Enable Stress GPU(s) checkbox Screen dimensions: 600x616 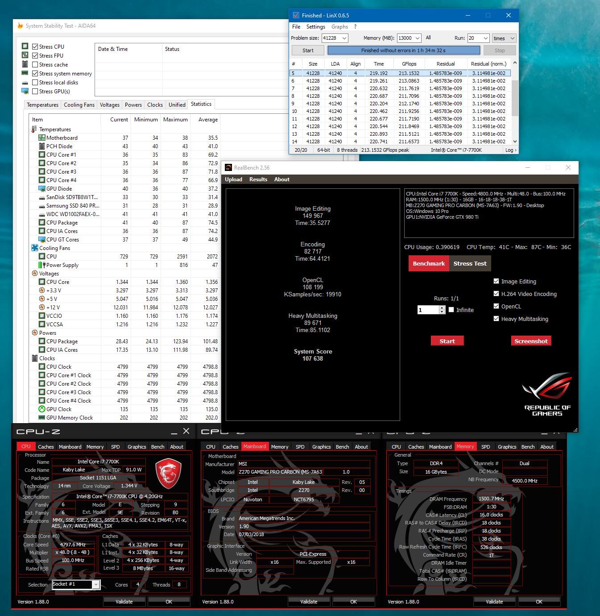tap(35, 91)
